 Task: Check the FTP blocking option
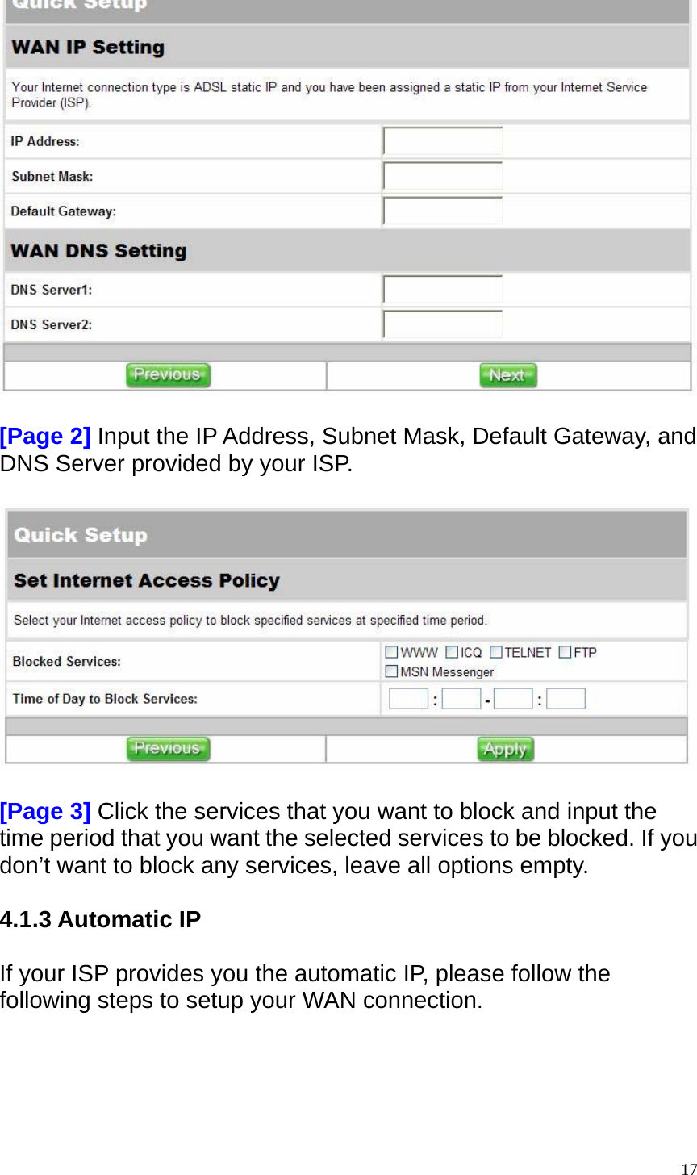click(x=565, y=652)
